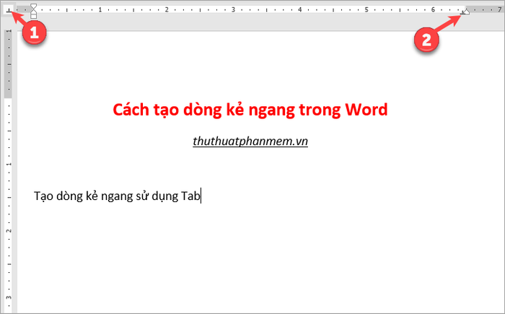Screen dimensions: 505x314
Task: Open the thuthuatphanmem.vn link
Action: point(250,141)
